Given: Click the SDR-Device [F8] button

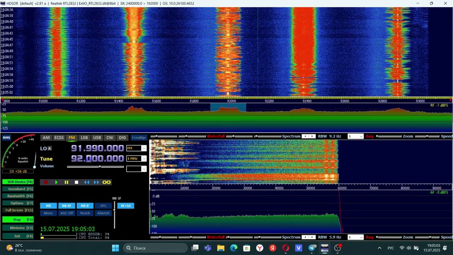Looking at the screenshot, I should click(18, 182).
